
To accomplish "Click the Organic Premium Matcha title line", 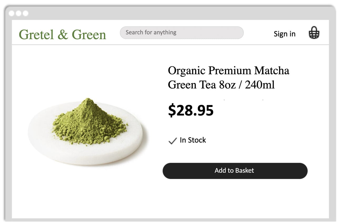I will point(228,71).
